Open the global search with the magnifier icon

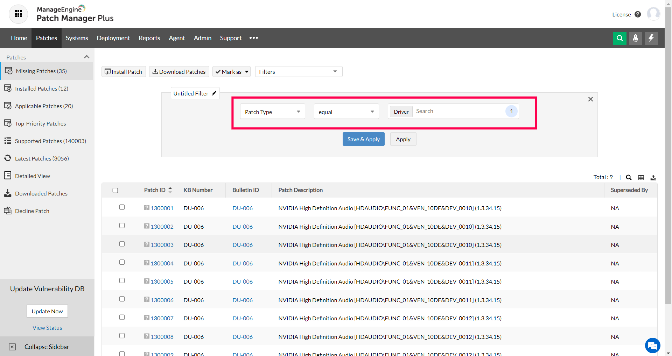[620, 38]
